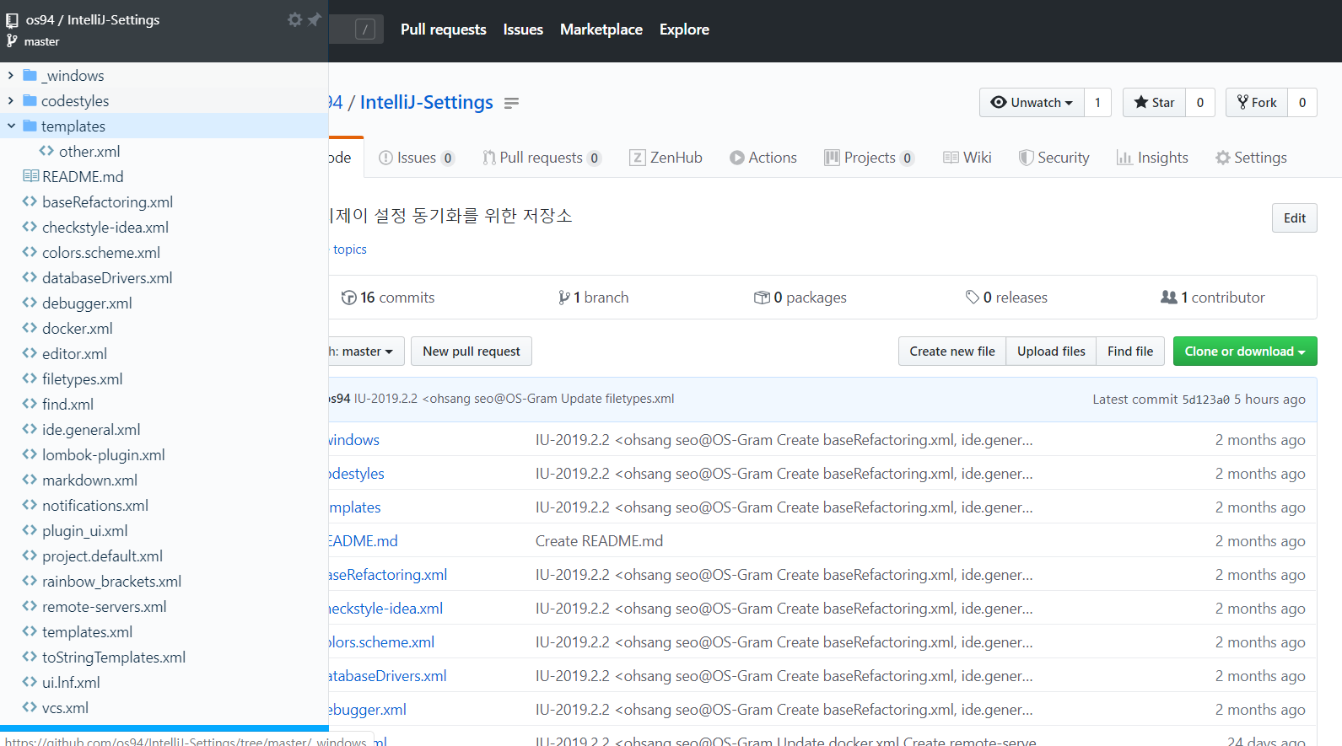This screenshot has height=746, width=1342.
Task: Go to Marketplace in top navigation
Action: click(601, 30)
